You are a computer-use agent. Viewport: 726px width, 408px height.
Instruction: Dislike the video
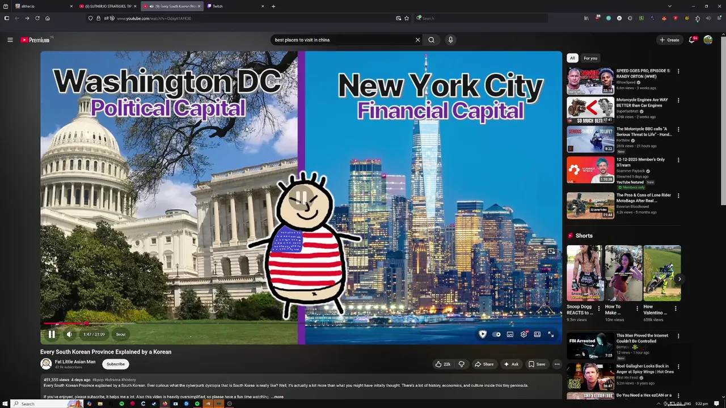tap(461, 364)
